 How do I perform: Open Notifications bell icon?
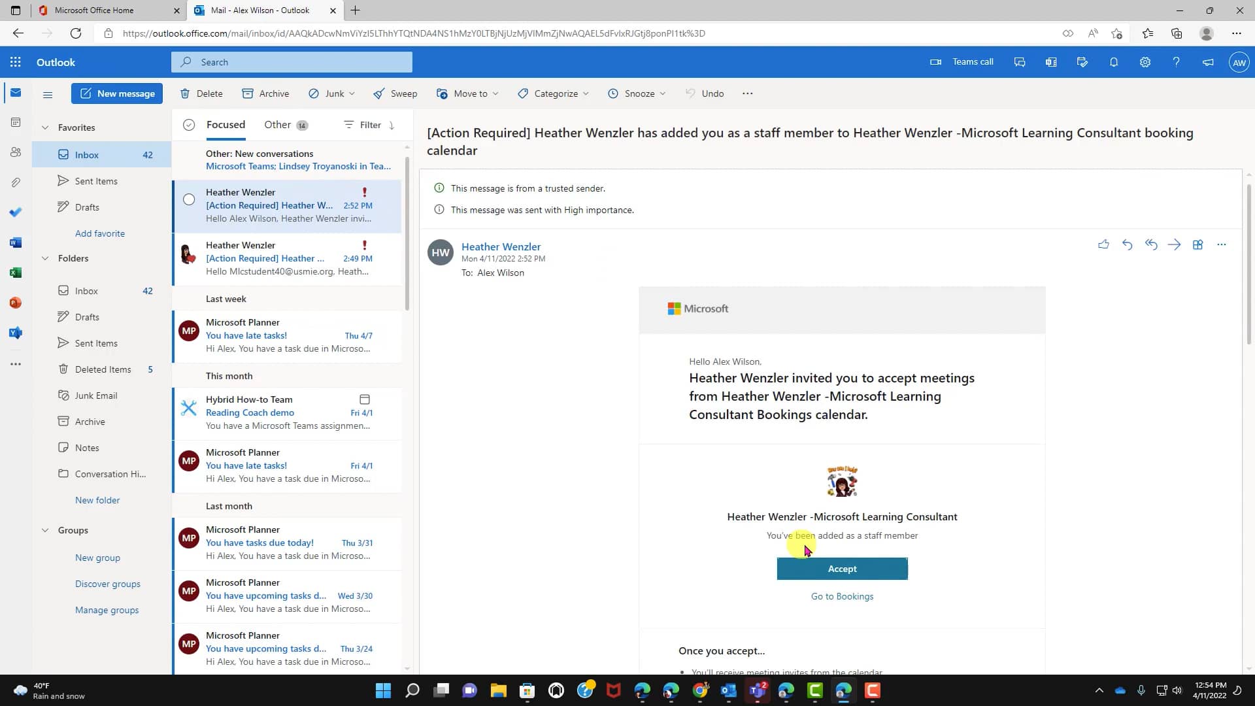tap(1114, 62)
